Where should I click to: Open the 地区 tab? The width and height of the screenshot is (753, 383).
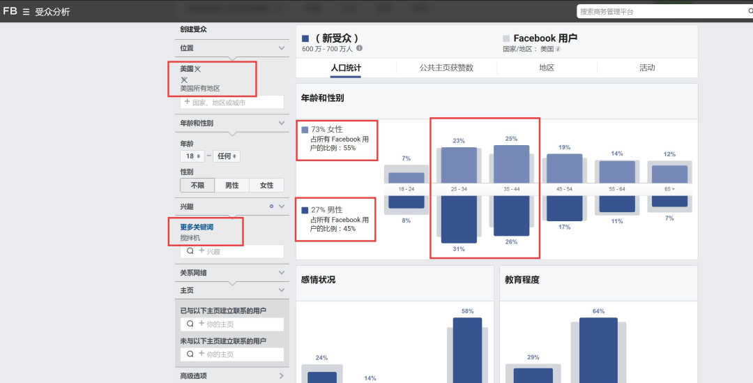(547, 68)
